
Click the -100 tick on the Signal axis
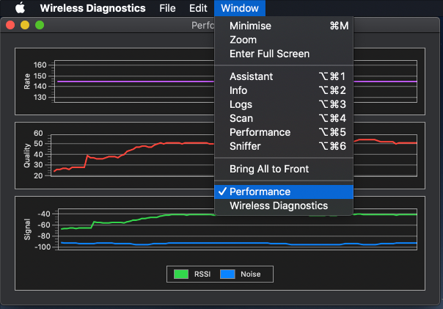[43, 247]
